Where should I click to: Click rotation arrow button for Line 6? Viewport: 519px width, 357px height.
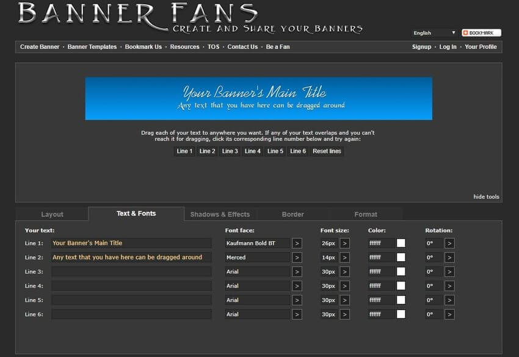click(449, 314)
